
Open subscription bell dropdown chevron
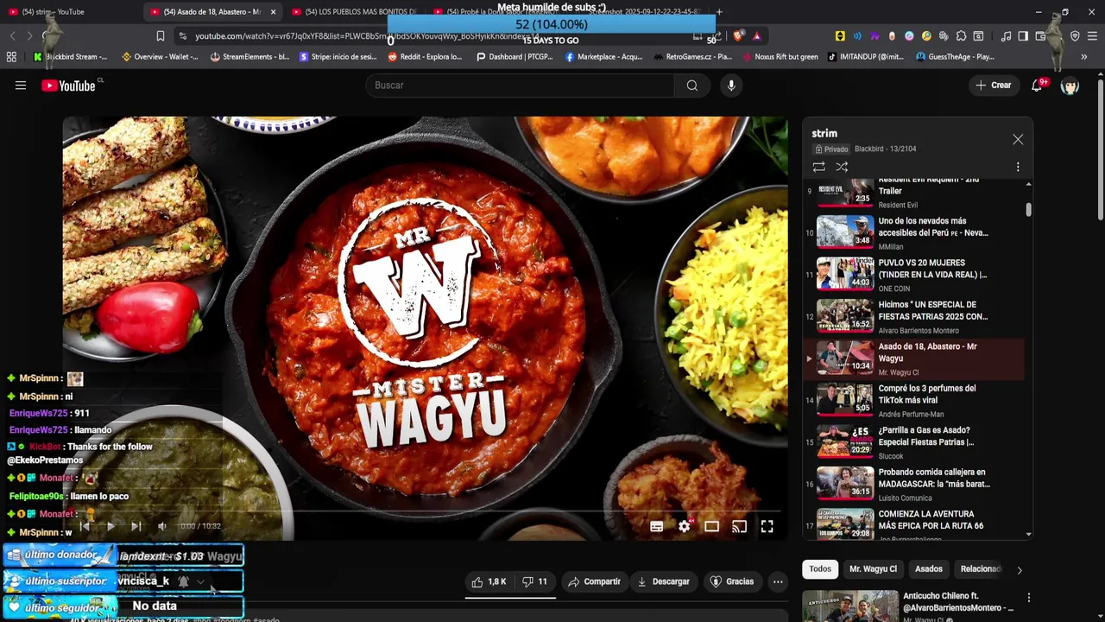point(200,581)
